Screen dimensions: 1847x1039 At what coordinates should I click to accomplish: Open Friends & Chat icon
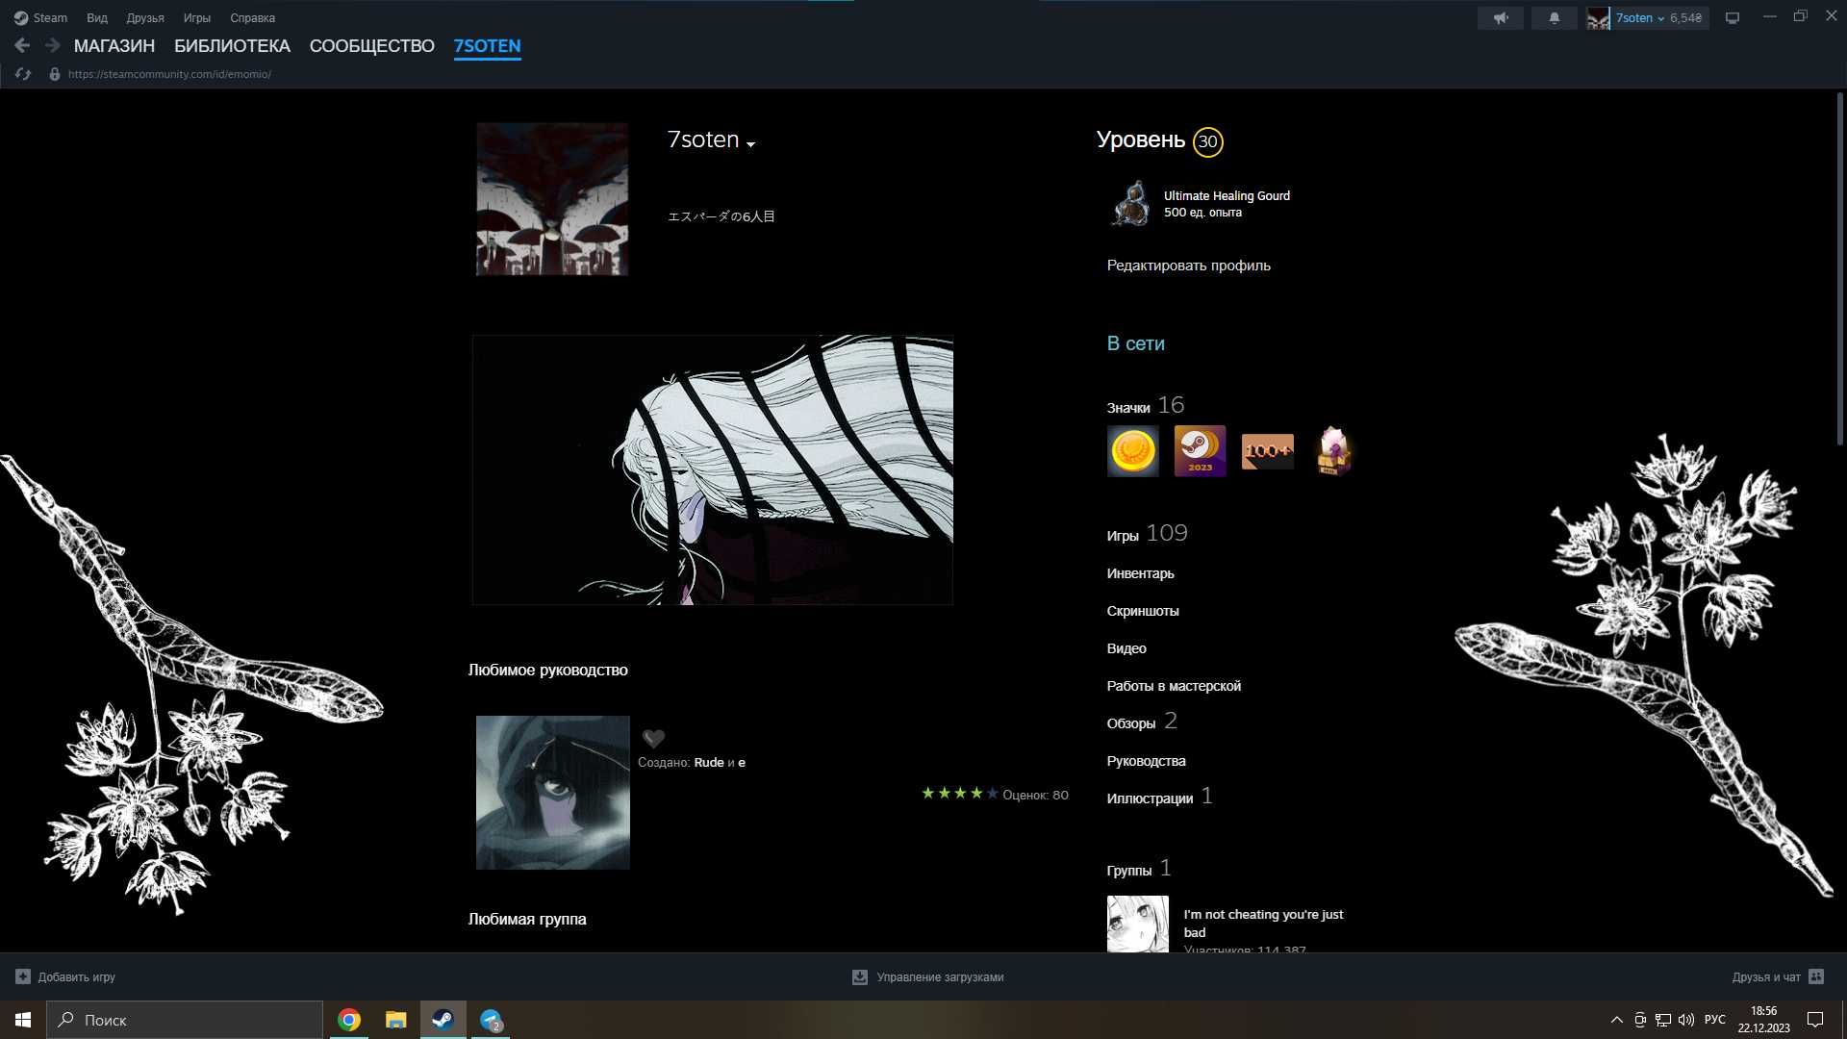click(x=1816, y=976)
